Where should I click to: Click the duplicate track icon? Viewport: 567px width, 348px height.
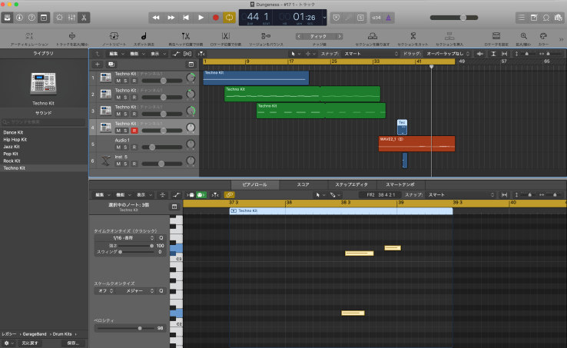pyautogui.click(x=111, y=65)
